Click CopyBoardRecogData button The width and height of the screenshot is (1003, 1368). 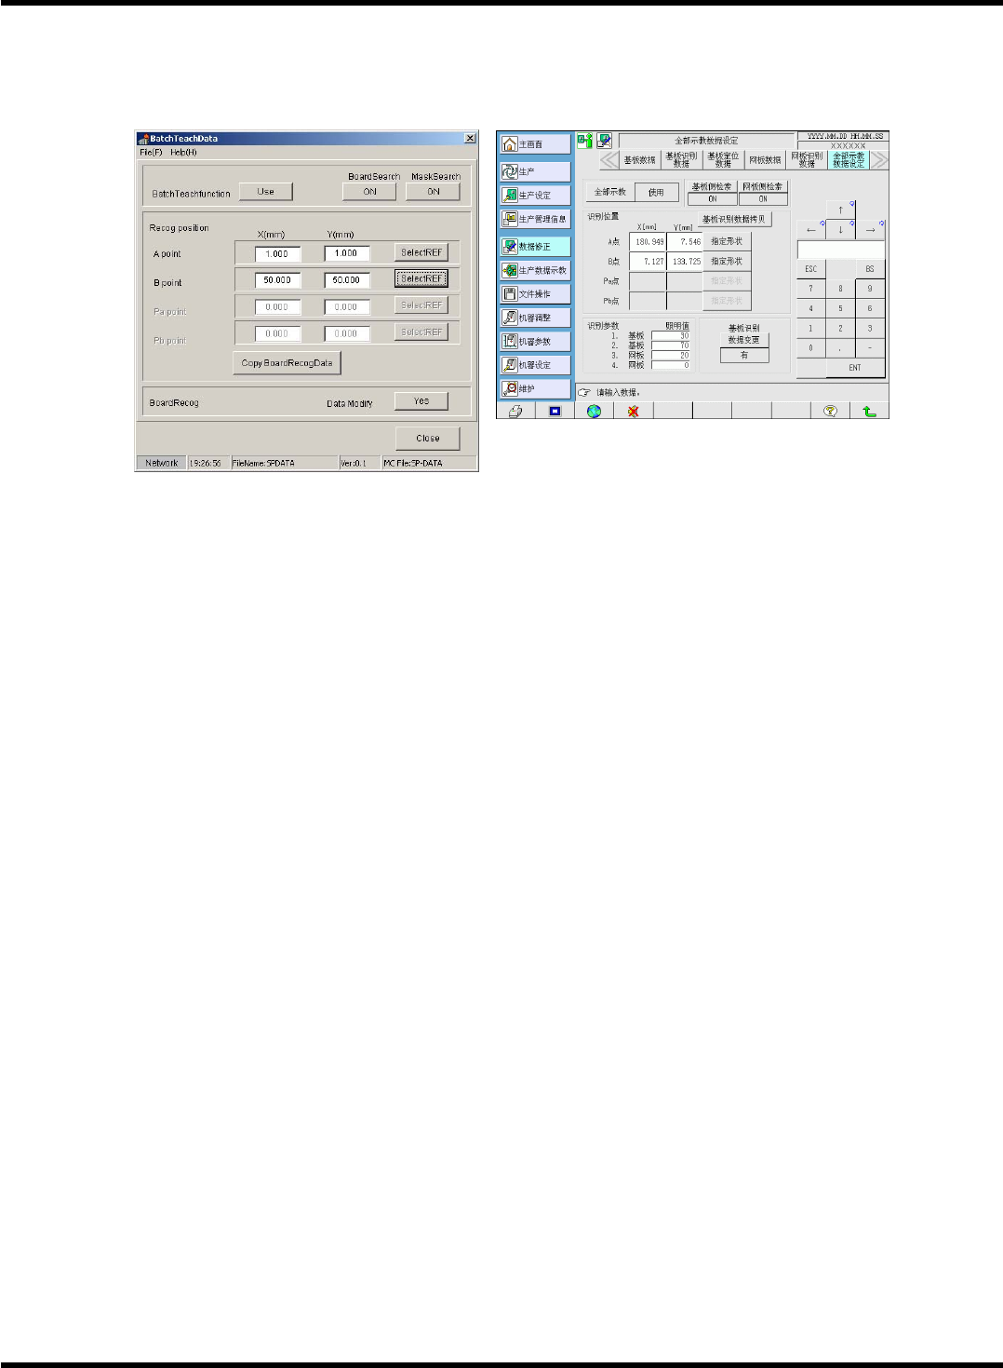287,363
